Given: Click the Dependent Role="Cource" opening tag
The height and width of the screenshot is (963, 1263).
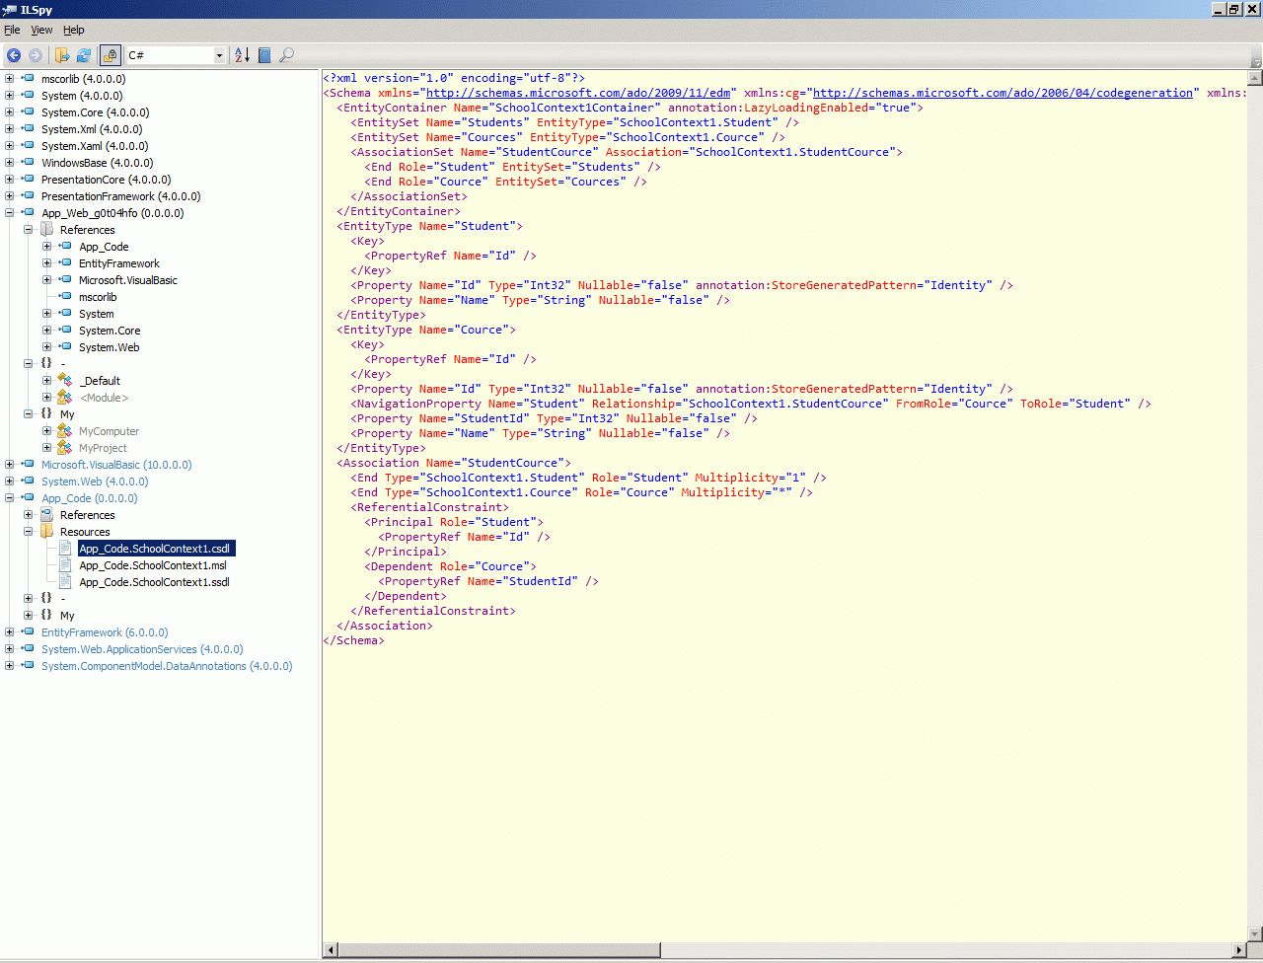Looking at the screenshot, I should tap(450, 566).
